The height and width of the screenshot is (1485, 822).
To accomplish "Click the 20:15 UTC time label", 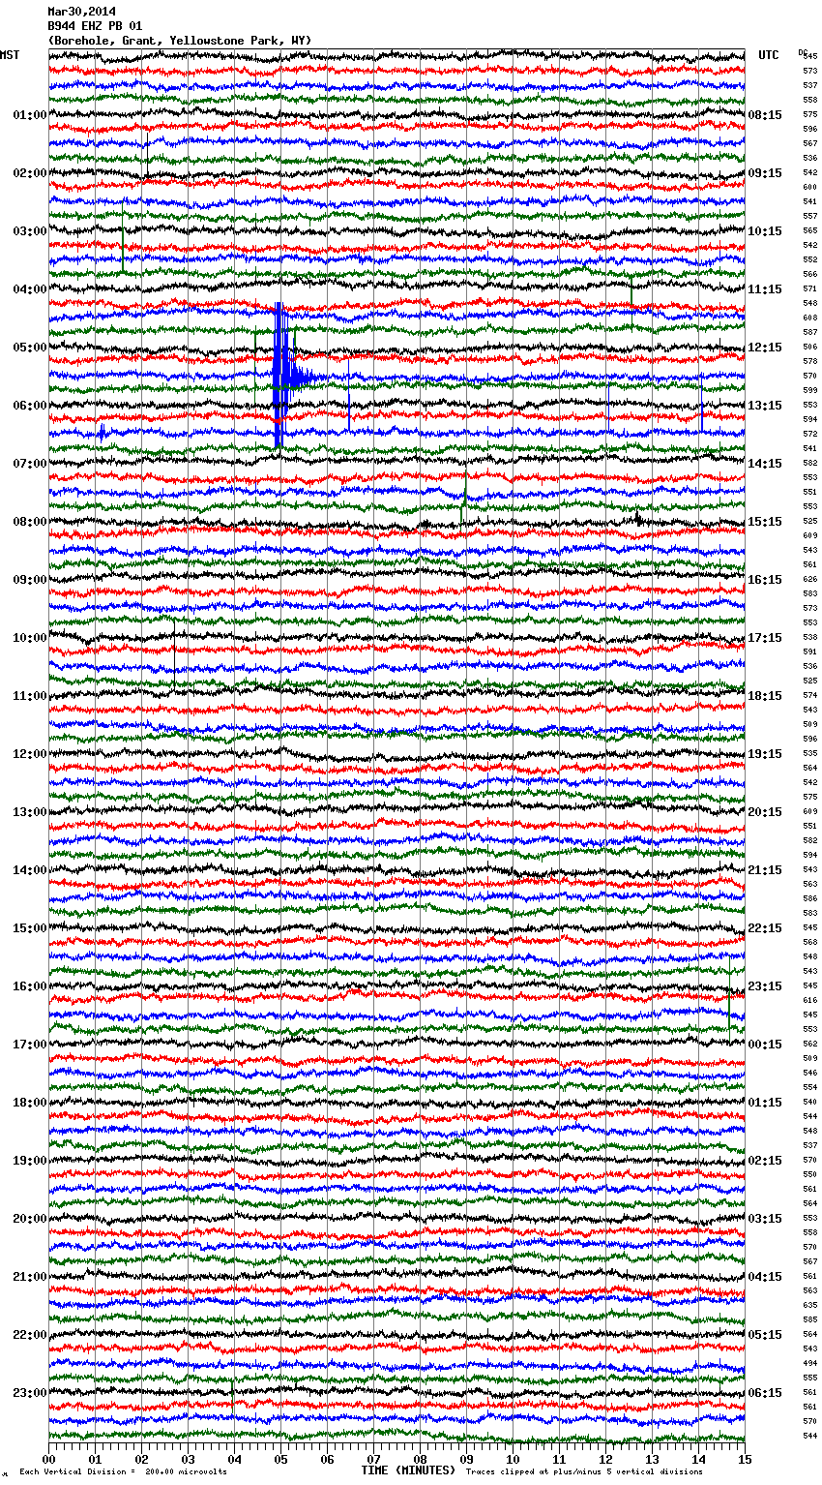I will (765, 812).
